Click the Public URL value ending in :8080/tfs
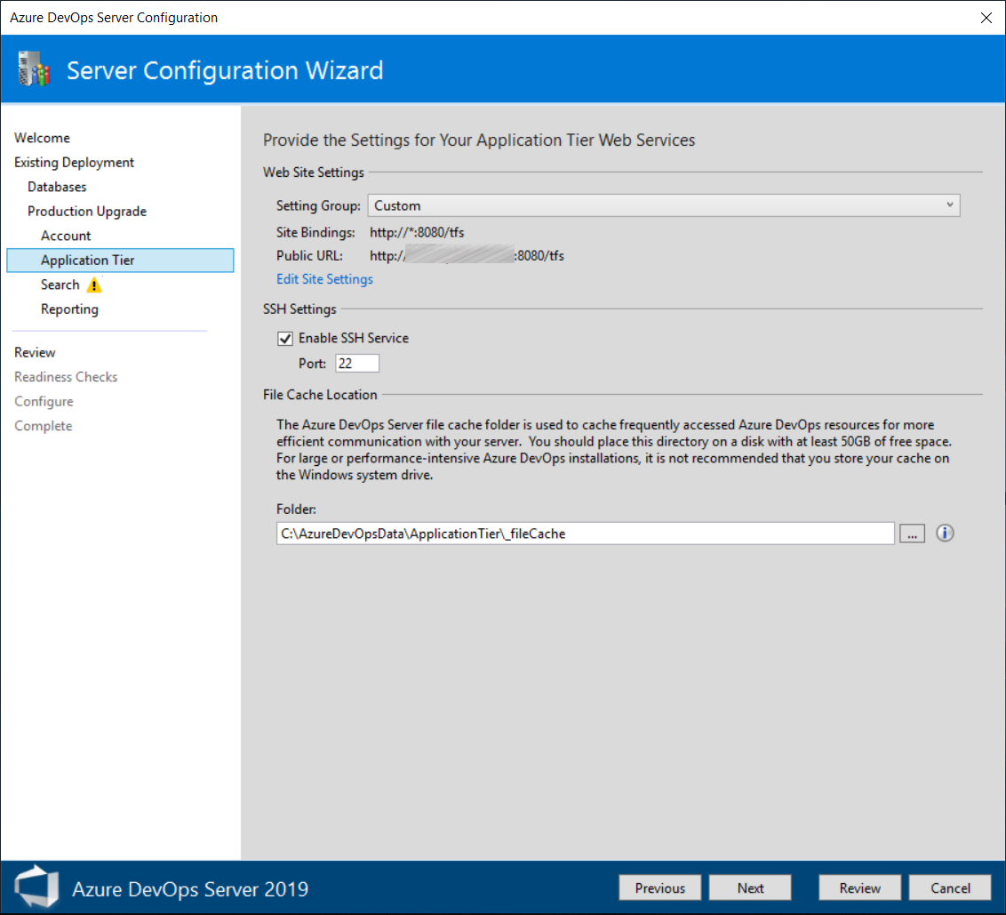The height and width of the screenshot is (915, 1006). point(467,255)
